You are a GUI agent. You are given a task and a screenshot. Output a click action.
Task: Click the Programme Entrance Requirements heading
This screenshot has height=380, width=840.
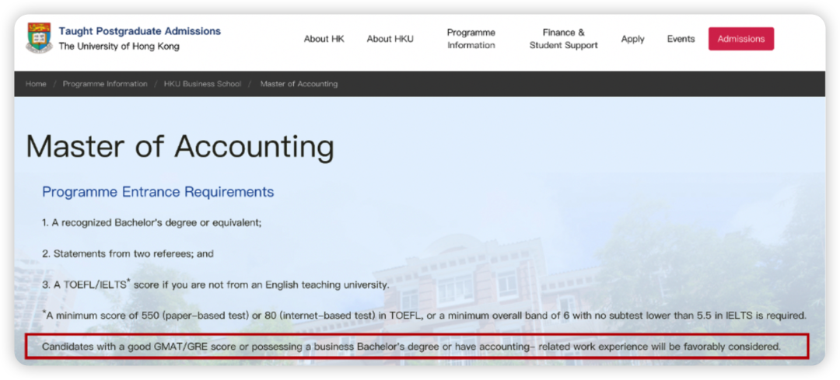coord(158,192)
